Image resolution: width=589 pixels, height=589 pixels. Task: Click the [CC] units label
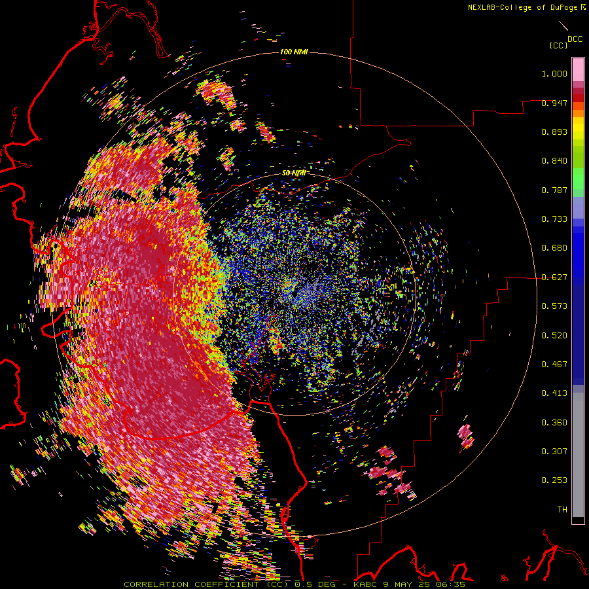point(558,45)
